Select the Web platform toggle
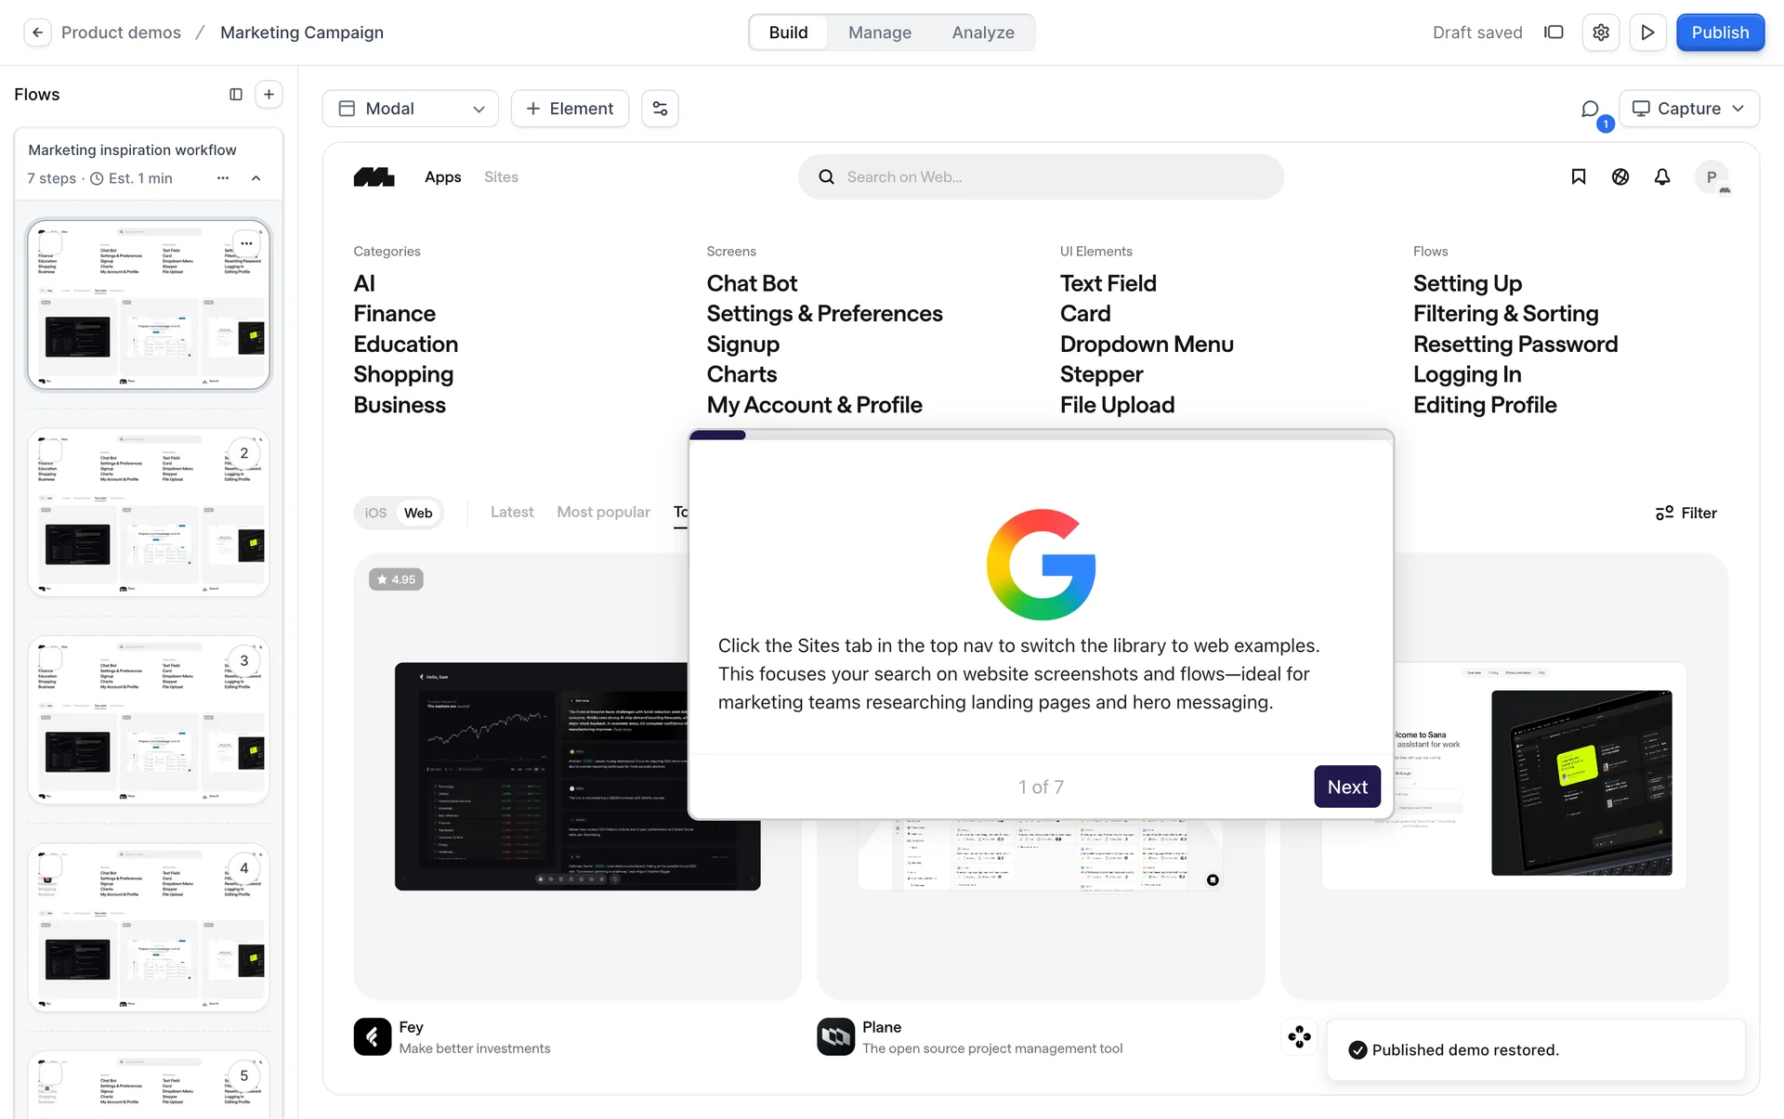The image size is (1784, 1119). [x=418, y=513]
